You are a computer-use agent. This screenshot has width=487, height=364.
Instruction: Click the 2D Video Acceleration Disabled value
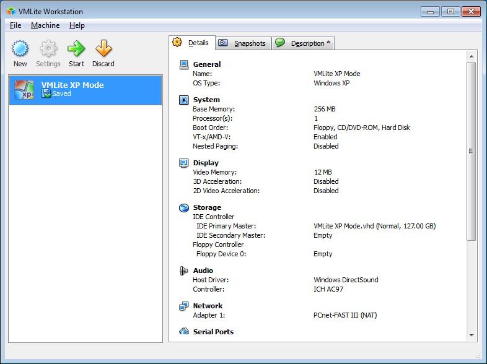(326, 191)
